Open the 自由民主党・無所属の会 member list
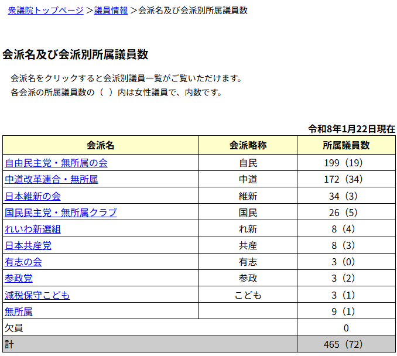Screen dimensions: 397x356 click(x=56, y=163)
